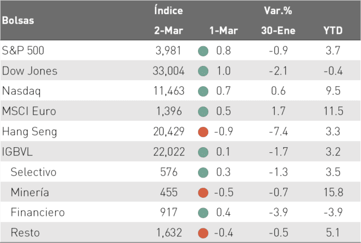Click the green dot in Nasdaq row

click(x=203, y=91)
